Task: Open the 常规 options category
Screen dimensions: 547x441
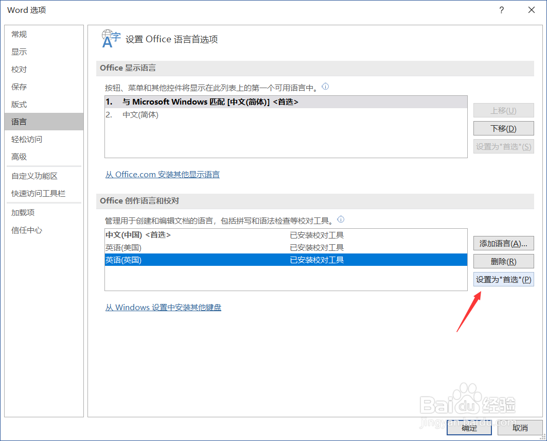Action: coord(44,34)
